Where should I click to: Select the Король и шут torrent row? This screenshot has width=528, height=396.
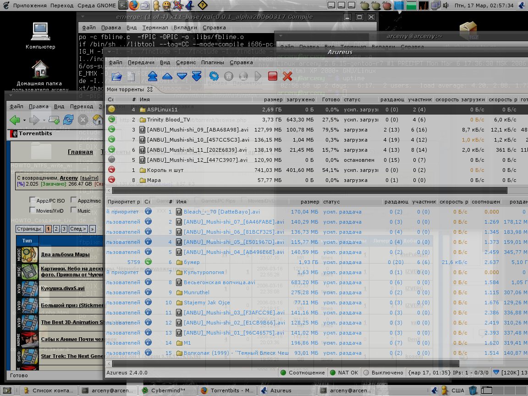tap(317, 170)
